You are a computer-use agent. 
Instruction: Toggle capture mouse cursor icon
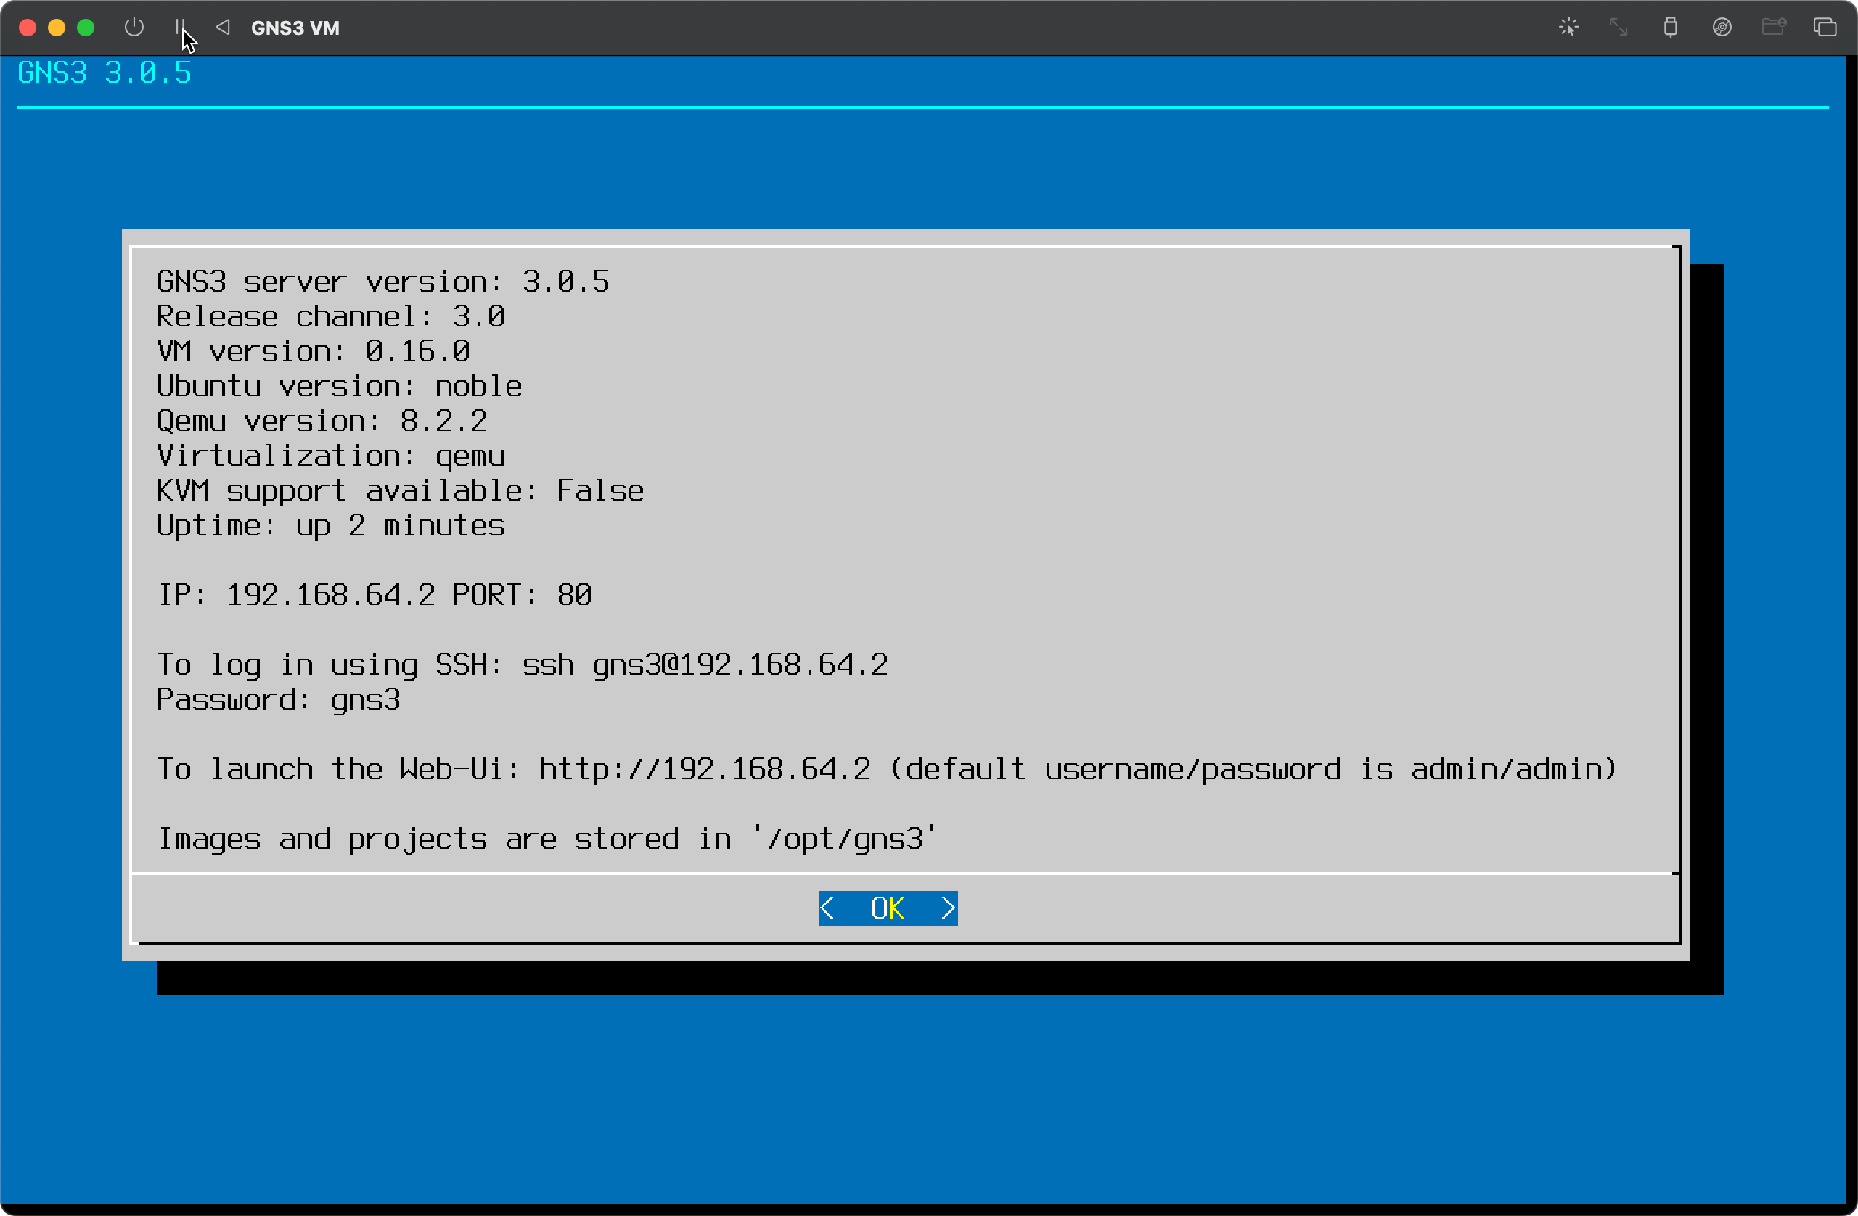1568,28
